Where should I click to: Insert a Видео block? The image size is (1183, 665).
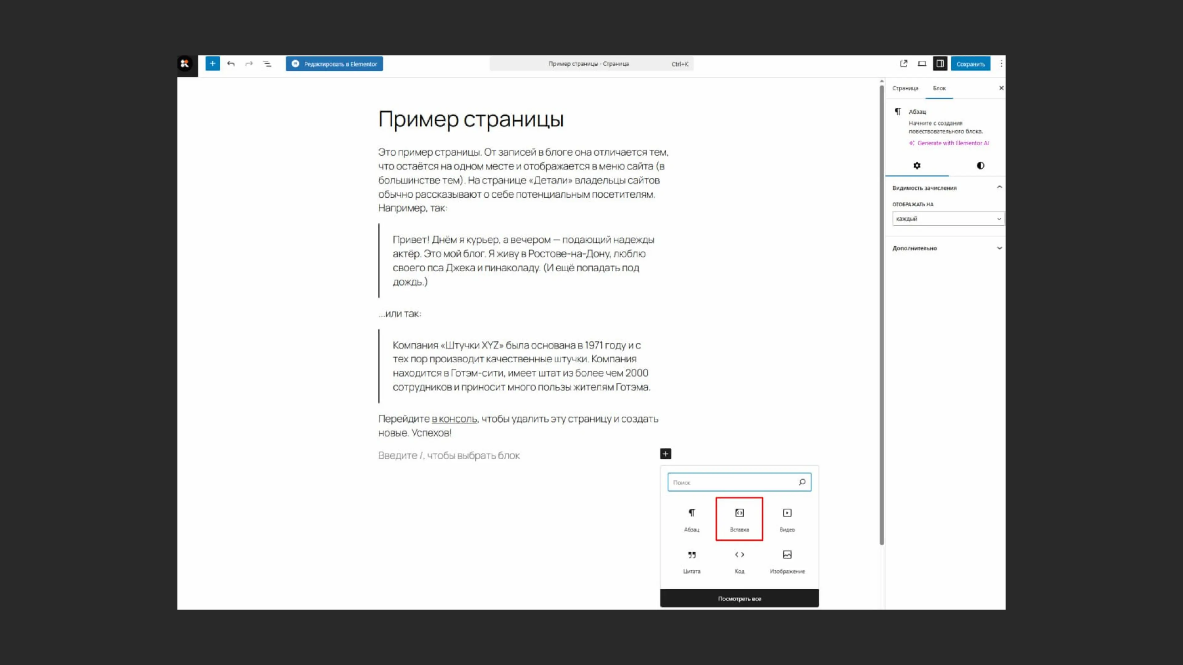787,518
